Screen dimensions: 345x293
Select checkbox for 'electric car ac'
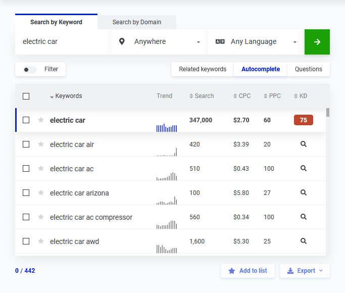pyautogui.click(x=26, y=168)
